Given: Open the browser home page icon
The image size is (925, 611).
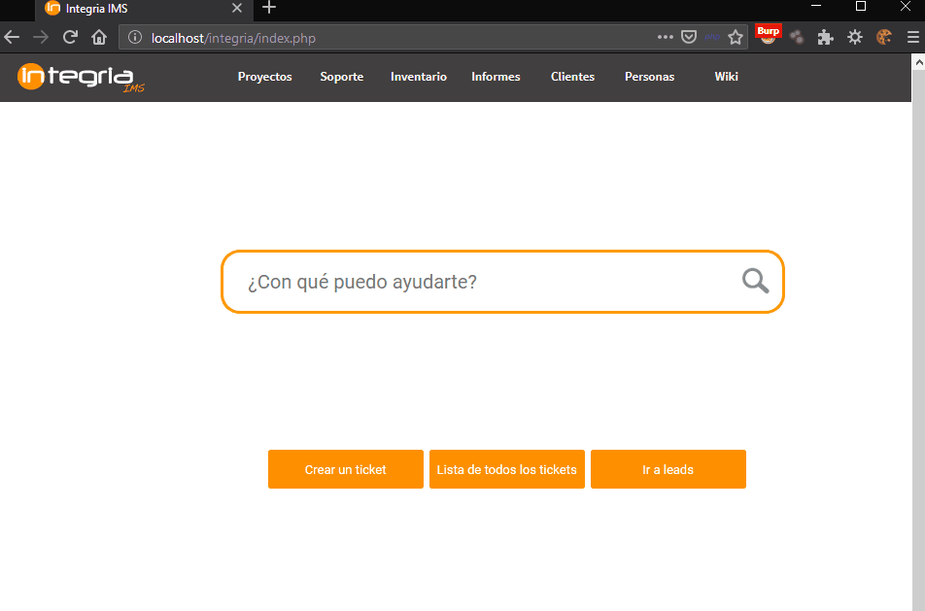Looking at the screenshot, I should (x=99, y=38).
